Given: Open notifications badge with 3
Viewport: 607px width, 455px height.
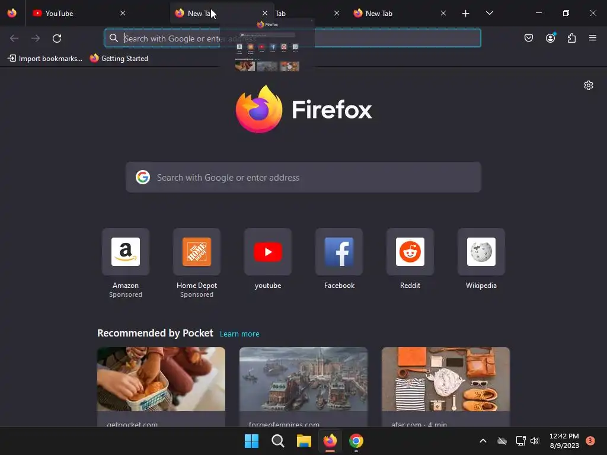Looking at the screenshot, I should tap(590, 440).
